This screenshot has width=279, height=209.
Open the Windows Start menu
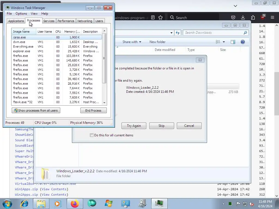pyautogui.click(x=7, y=204)
